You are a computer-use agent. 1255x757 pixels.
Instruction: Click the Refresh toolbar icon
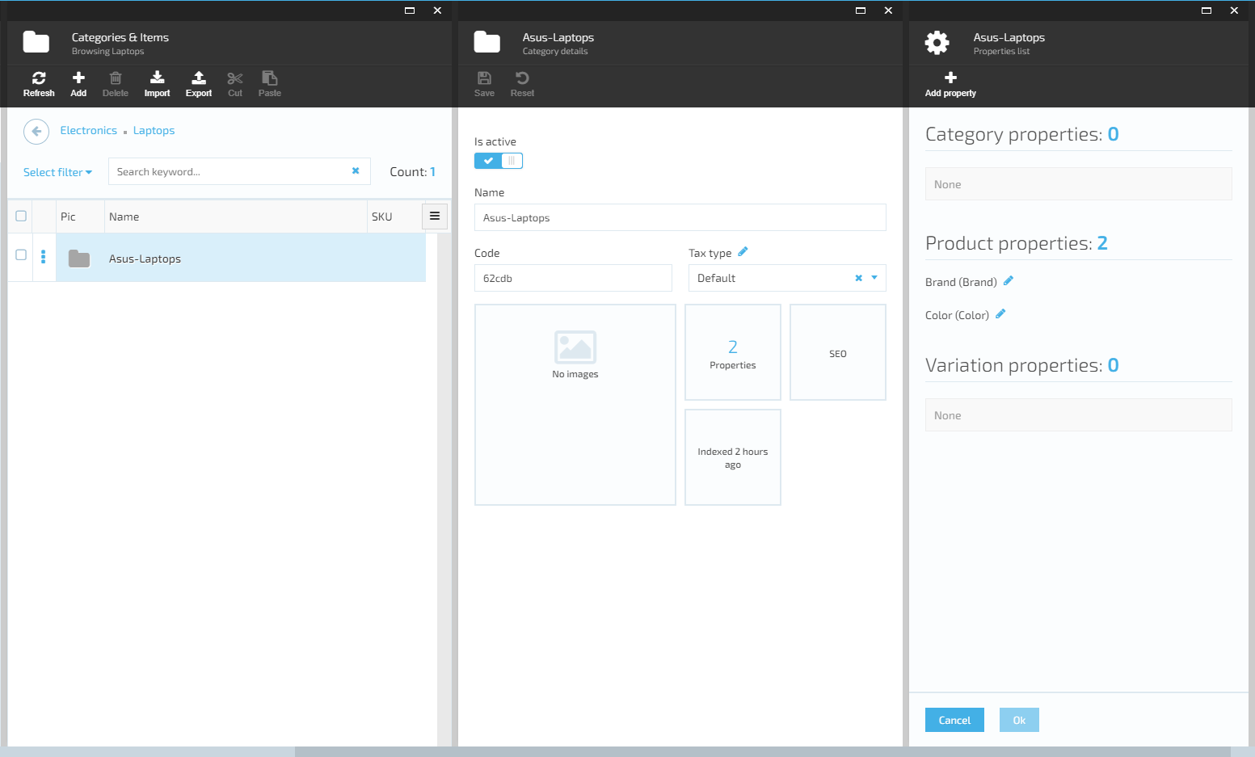tap(39, 78)
